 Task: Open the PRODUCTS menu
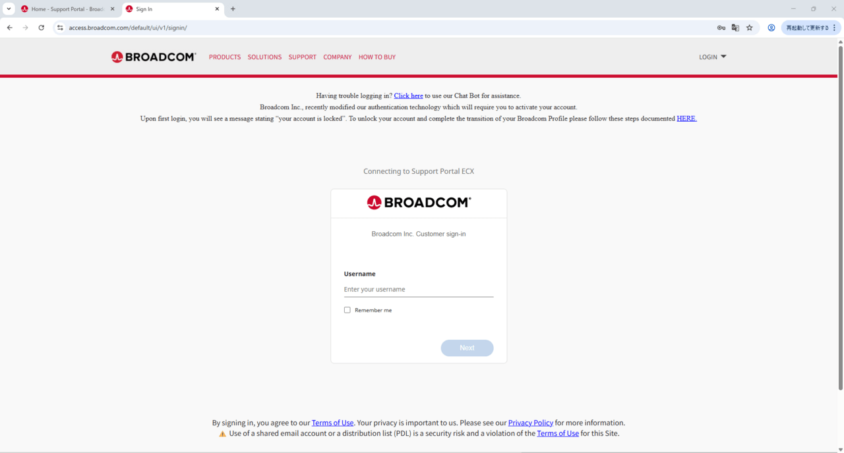(225, 57)
